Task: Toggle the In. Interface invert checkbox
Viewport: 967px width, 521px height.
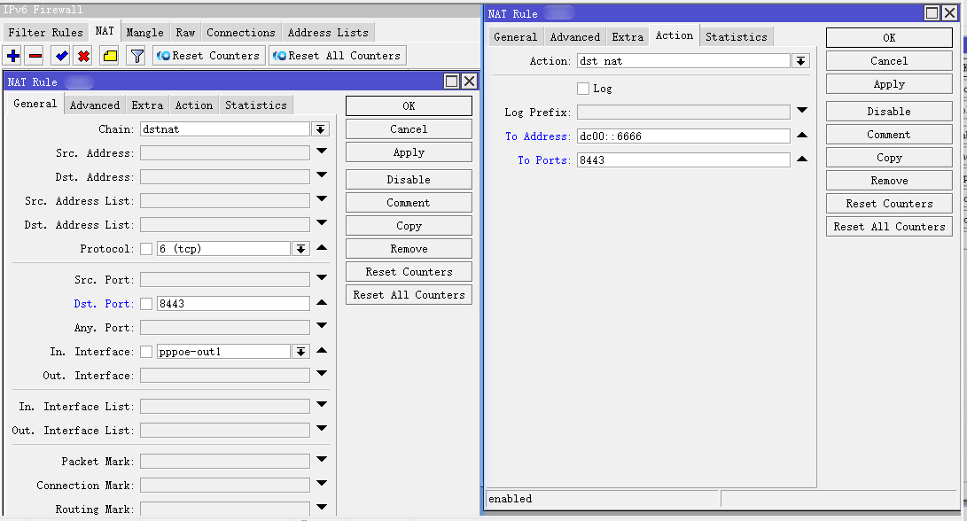Action: tap(146, 353)
